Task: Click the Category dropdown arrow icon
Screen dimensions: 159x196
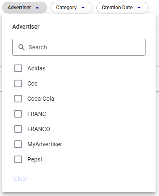Action: [83, 8]
